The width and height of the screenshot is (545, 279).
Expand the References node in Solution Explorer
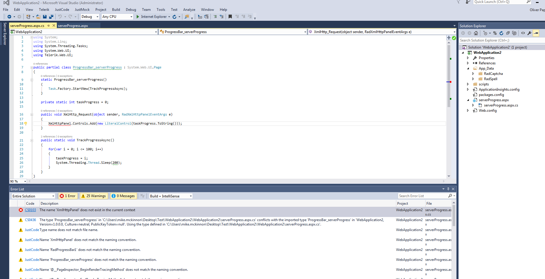point(468,63)
